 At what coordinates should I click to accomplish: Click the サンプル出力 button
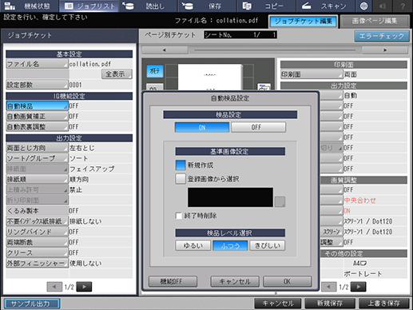[32, 304]
